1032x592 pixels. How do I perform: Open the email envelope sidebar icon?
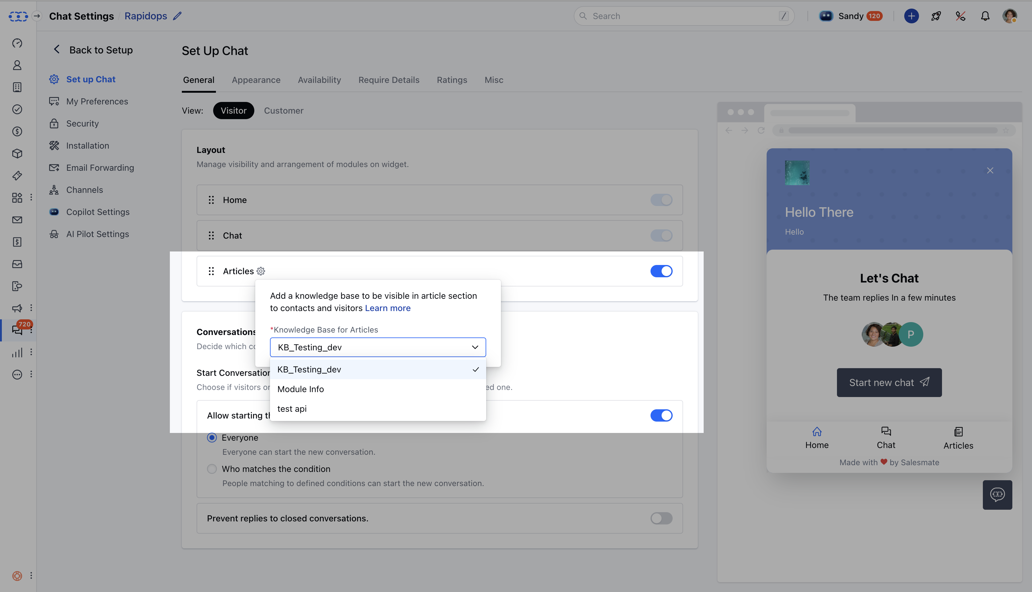coord(17,220)
